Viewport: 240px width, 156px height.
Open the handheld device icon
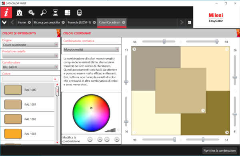[79, 12]
